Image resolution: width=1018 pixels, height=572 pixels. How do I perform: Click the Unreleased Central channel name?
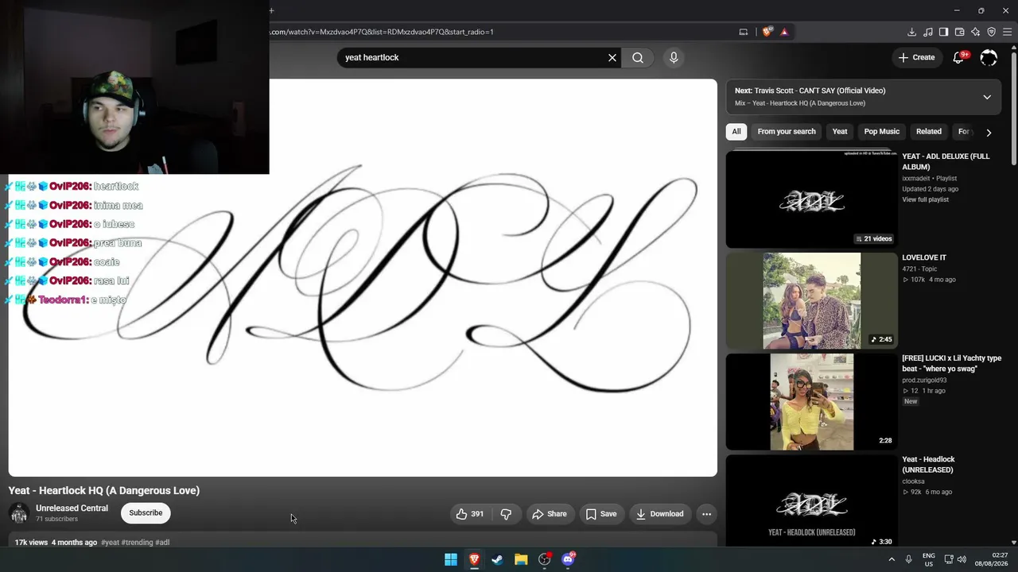click(x=72, y=508)
